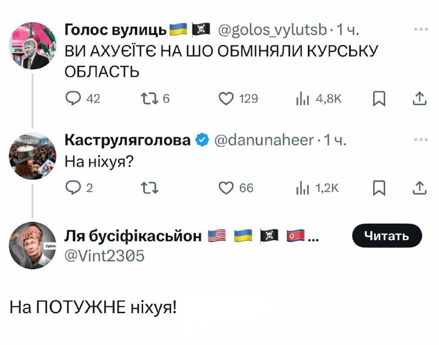
Task: Like the Голос вулиць tweet
Action: click(227, 98)
